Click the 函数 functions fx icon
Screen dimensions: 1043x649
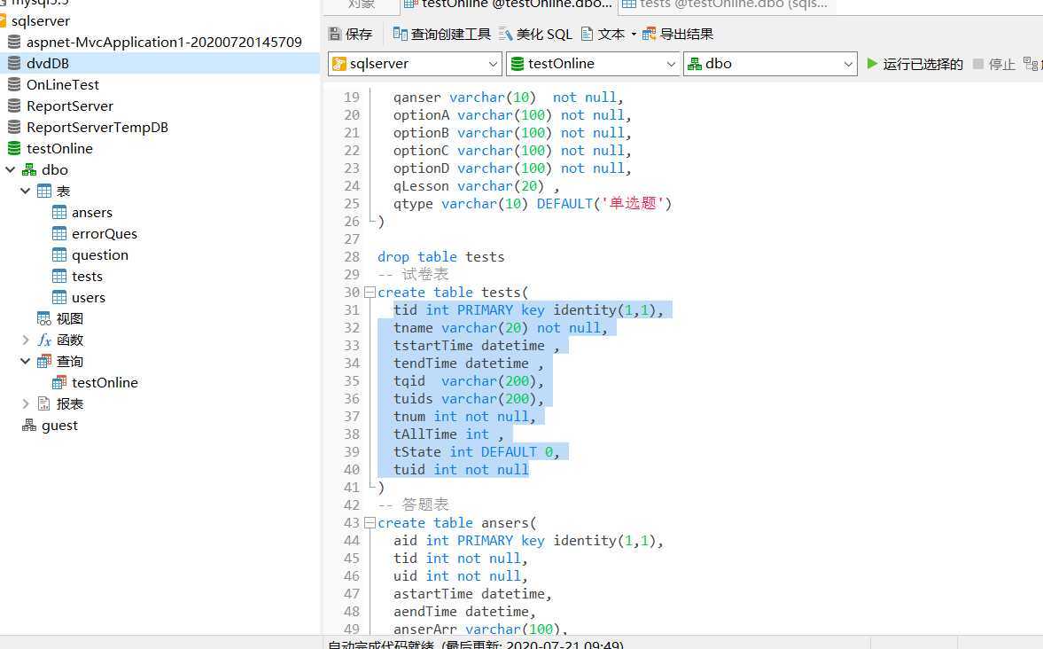coord(44,340)
